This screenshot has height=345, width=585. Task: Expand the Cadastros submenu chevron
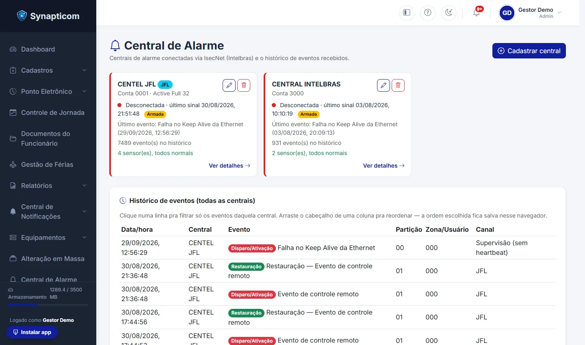[84, 70]
